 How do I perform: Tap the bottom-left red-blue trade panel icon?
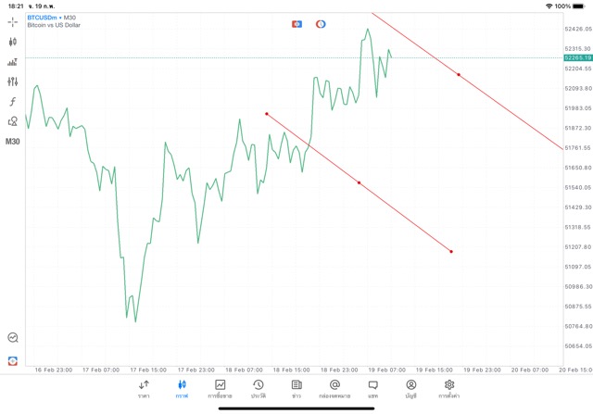(x=13, y=359)
